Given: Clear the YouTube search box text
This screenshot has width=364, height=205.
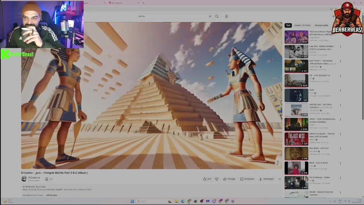Looking at the screenshot, I should 210,16.
